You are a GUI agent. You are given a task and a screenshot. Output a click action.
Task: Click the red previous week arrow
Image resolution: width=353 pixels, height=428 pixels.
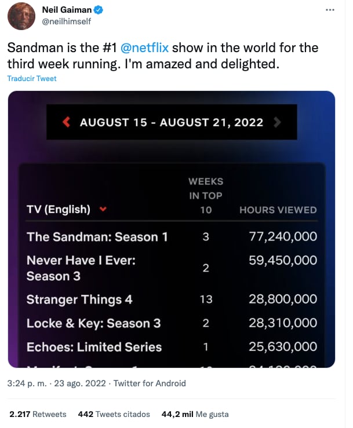66,122
